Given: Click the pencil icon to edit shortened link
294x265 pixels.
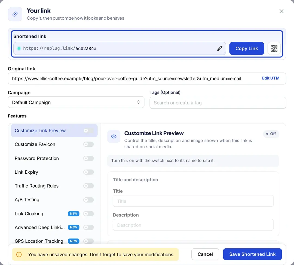Looking at the screenshot, I should point(220,49).
